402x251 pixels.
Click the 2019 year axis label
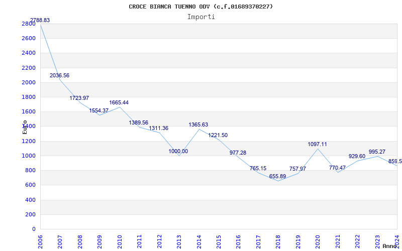298,241
